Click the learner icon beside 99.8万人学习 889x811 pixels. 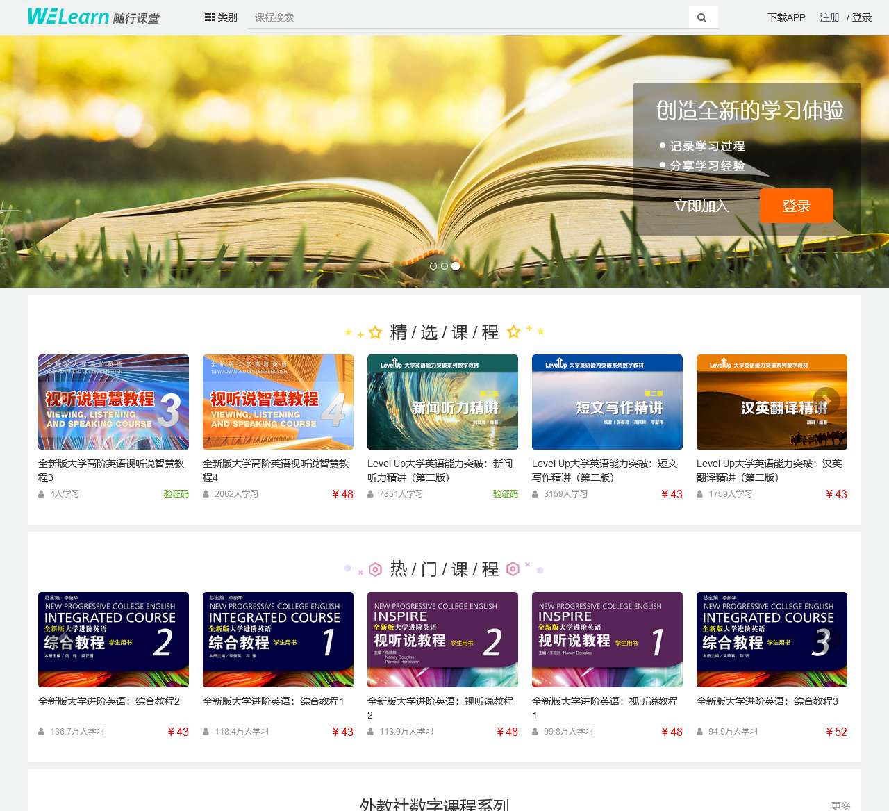[535, 731]
